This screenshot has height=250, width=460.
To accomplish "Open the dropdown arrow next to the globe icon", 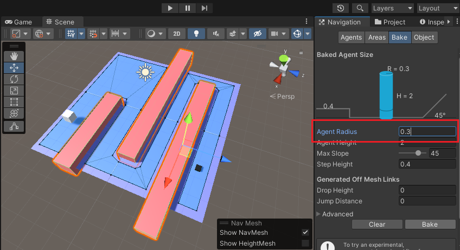I will click(x=48, y=34).
